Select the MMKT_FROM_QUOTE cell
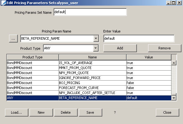 point(92,68)
